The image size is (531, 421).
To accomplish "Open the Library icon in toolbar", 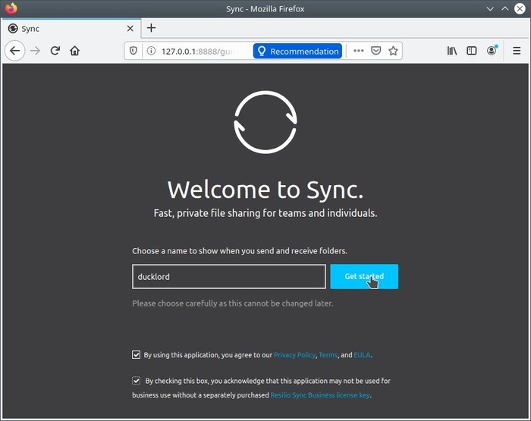I will pos(452,51).
